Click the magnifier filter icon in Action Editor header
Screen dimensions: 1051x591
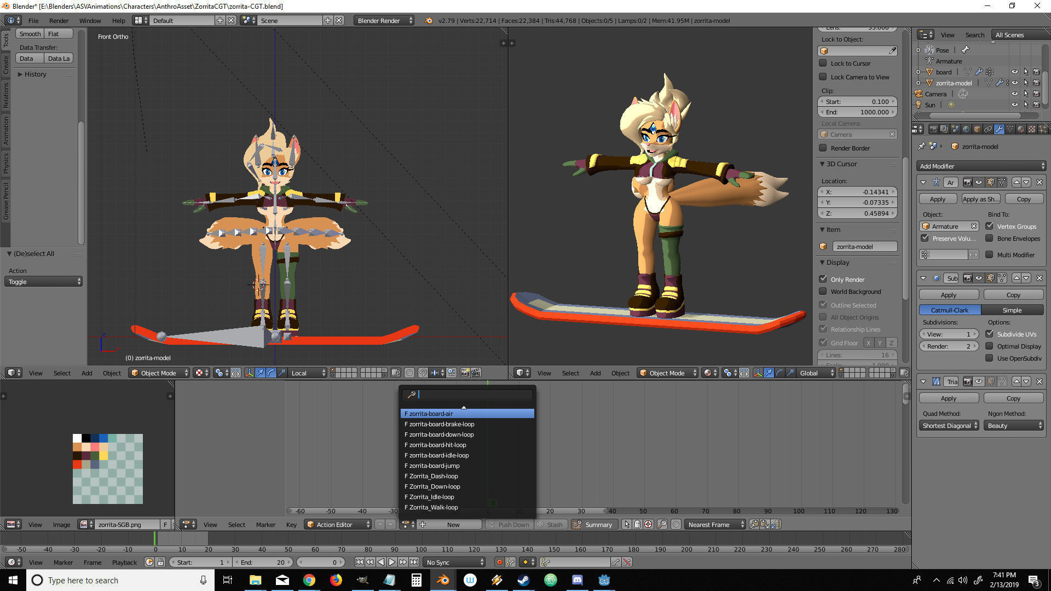(662, 524)
